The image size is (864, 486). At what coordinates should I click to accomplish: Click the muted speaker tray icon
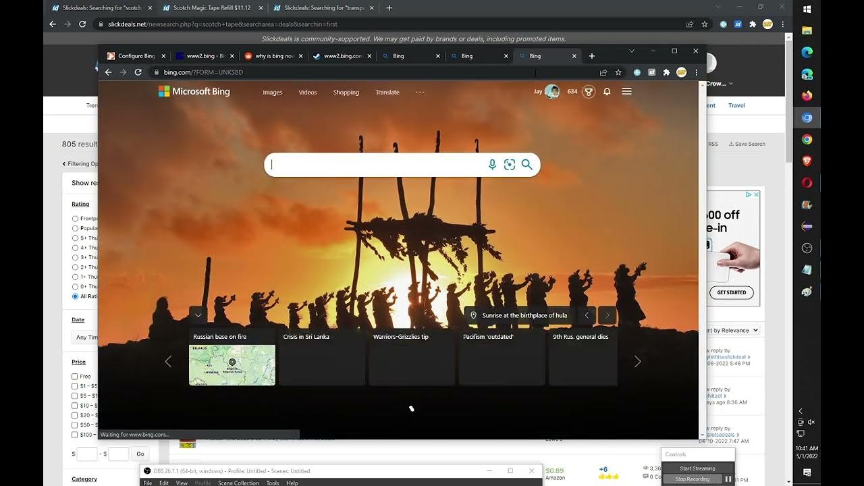[x=811, y=422]
